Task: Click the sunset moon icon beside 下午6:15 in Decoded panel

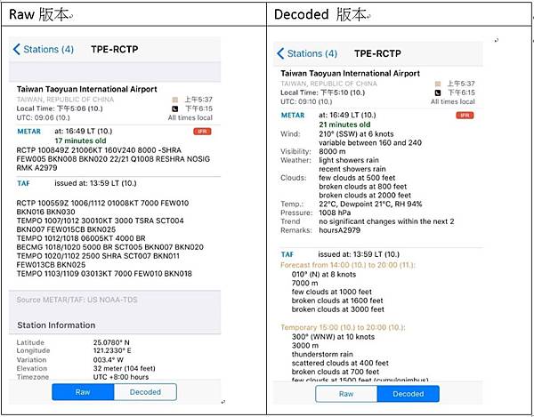Action: (438, 92)
